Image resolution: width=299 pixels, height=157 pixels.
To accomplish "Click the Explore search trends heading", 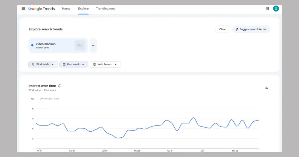I will 46,29.
